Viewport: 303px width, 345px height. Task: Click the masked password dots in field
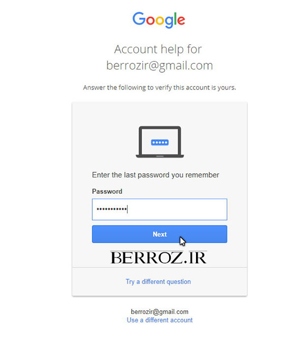pos(112,209)
